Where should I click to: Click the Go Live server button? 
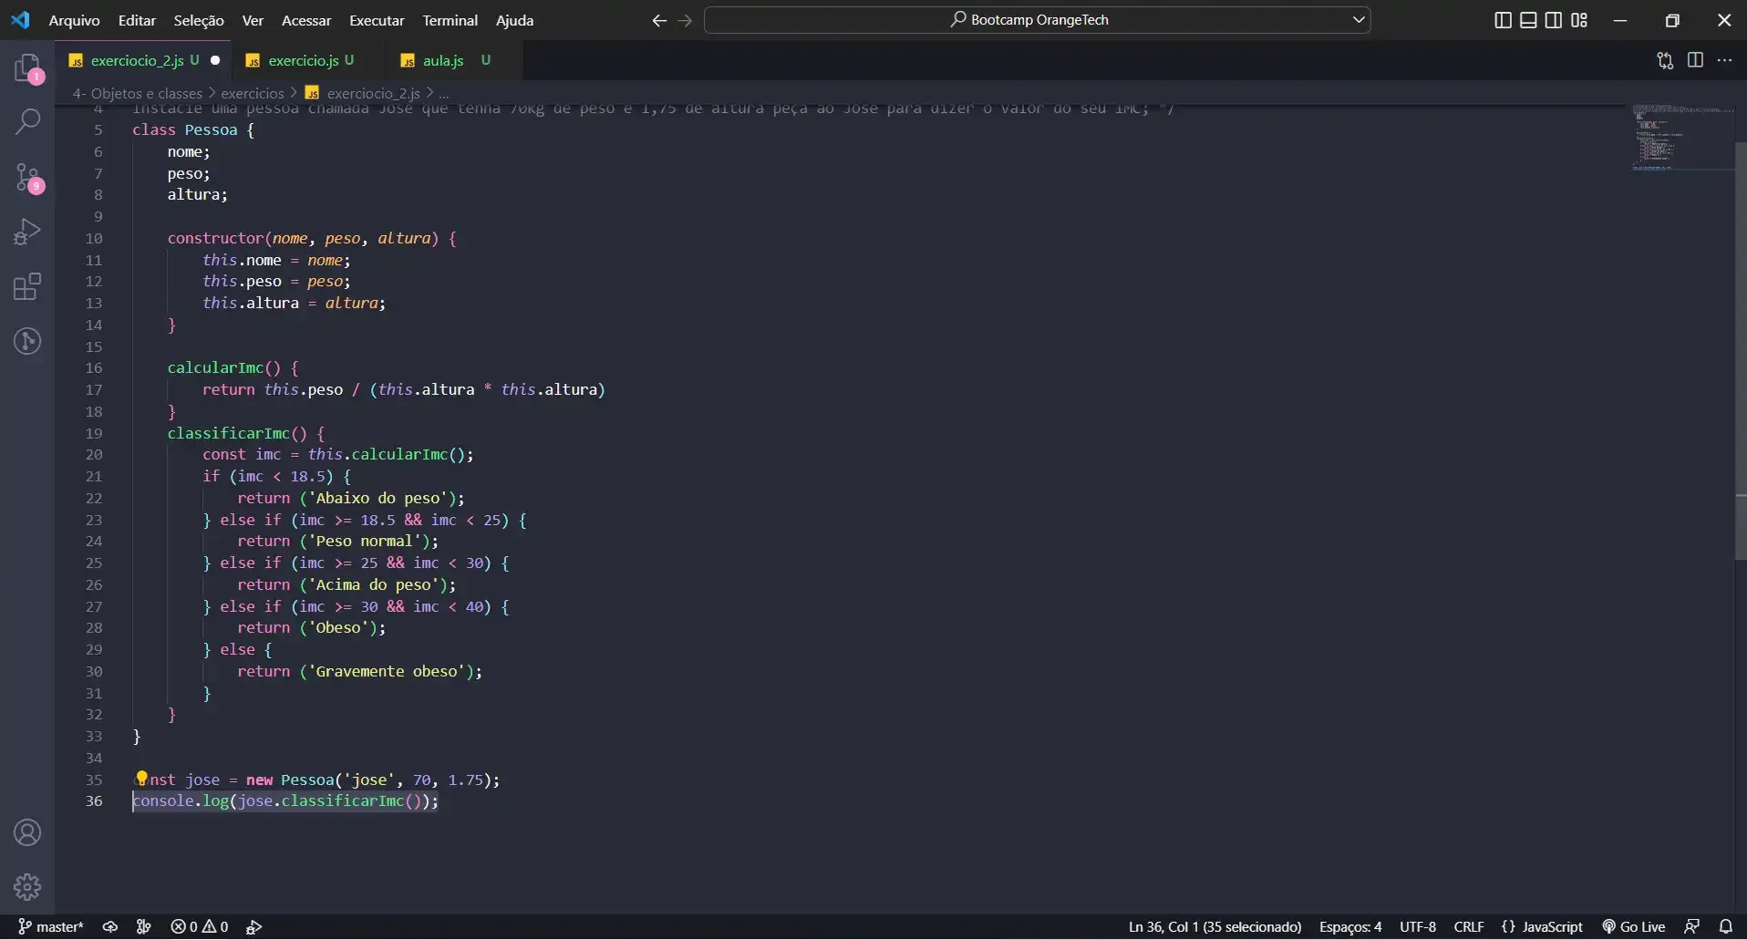tap(1634, 926)
